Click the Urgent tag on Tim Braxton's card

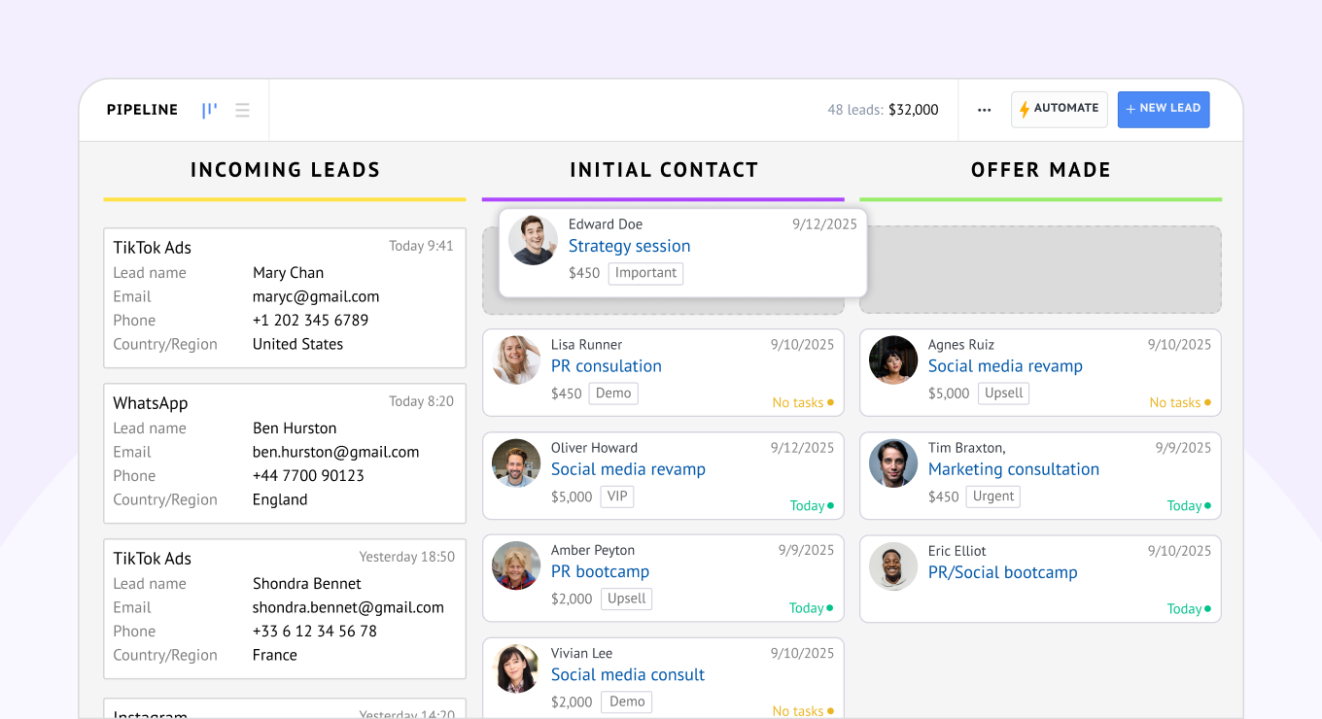tap(993, 496)
